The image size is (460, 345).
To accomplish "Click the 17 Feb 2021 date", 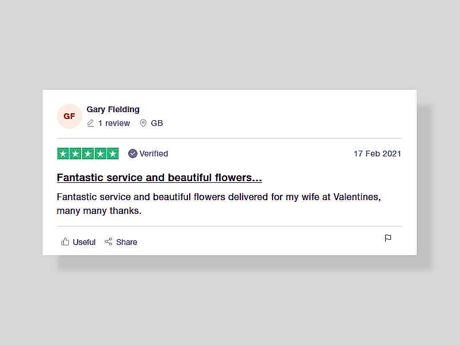I will coord(377,154).
